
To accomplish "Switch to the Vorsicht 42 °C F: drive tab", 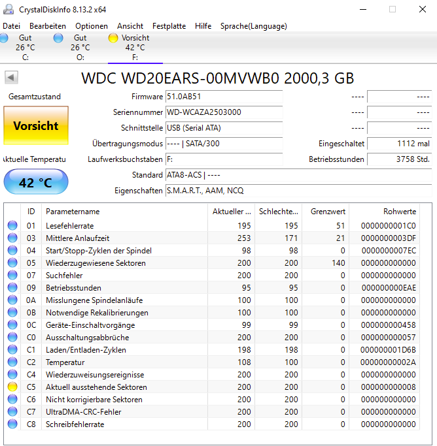I will pyautogui.click(x=135, y=47).
